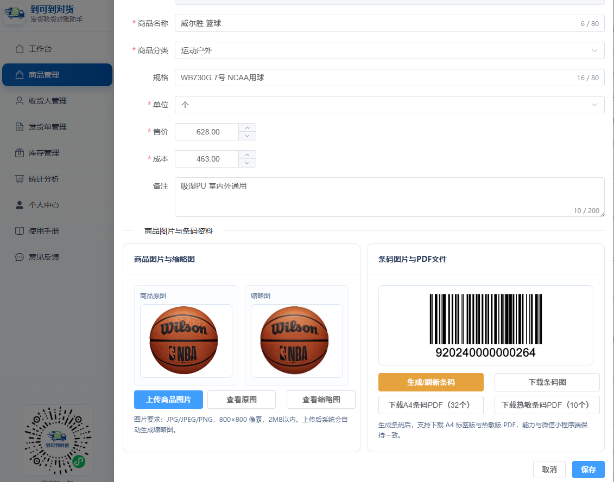614x482 pixels.
Task: Click 发货验货对账助手 subtitle text
Action: pos(56,19)
